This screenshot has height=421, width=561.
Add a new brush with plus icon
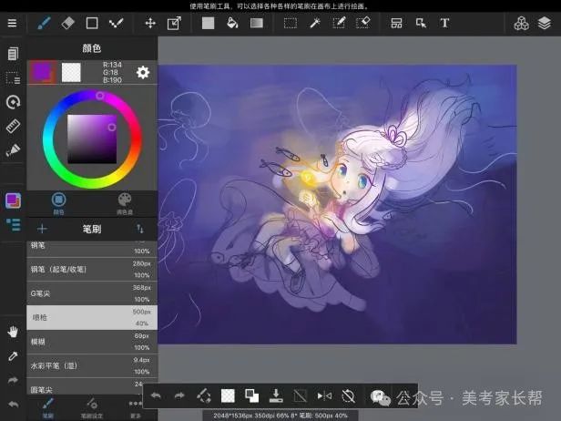coord(42,229)
